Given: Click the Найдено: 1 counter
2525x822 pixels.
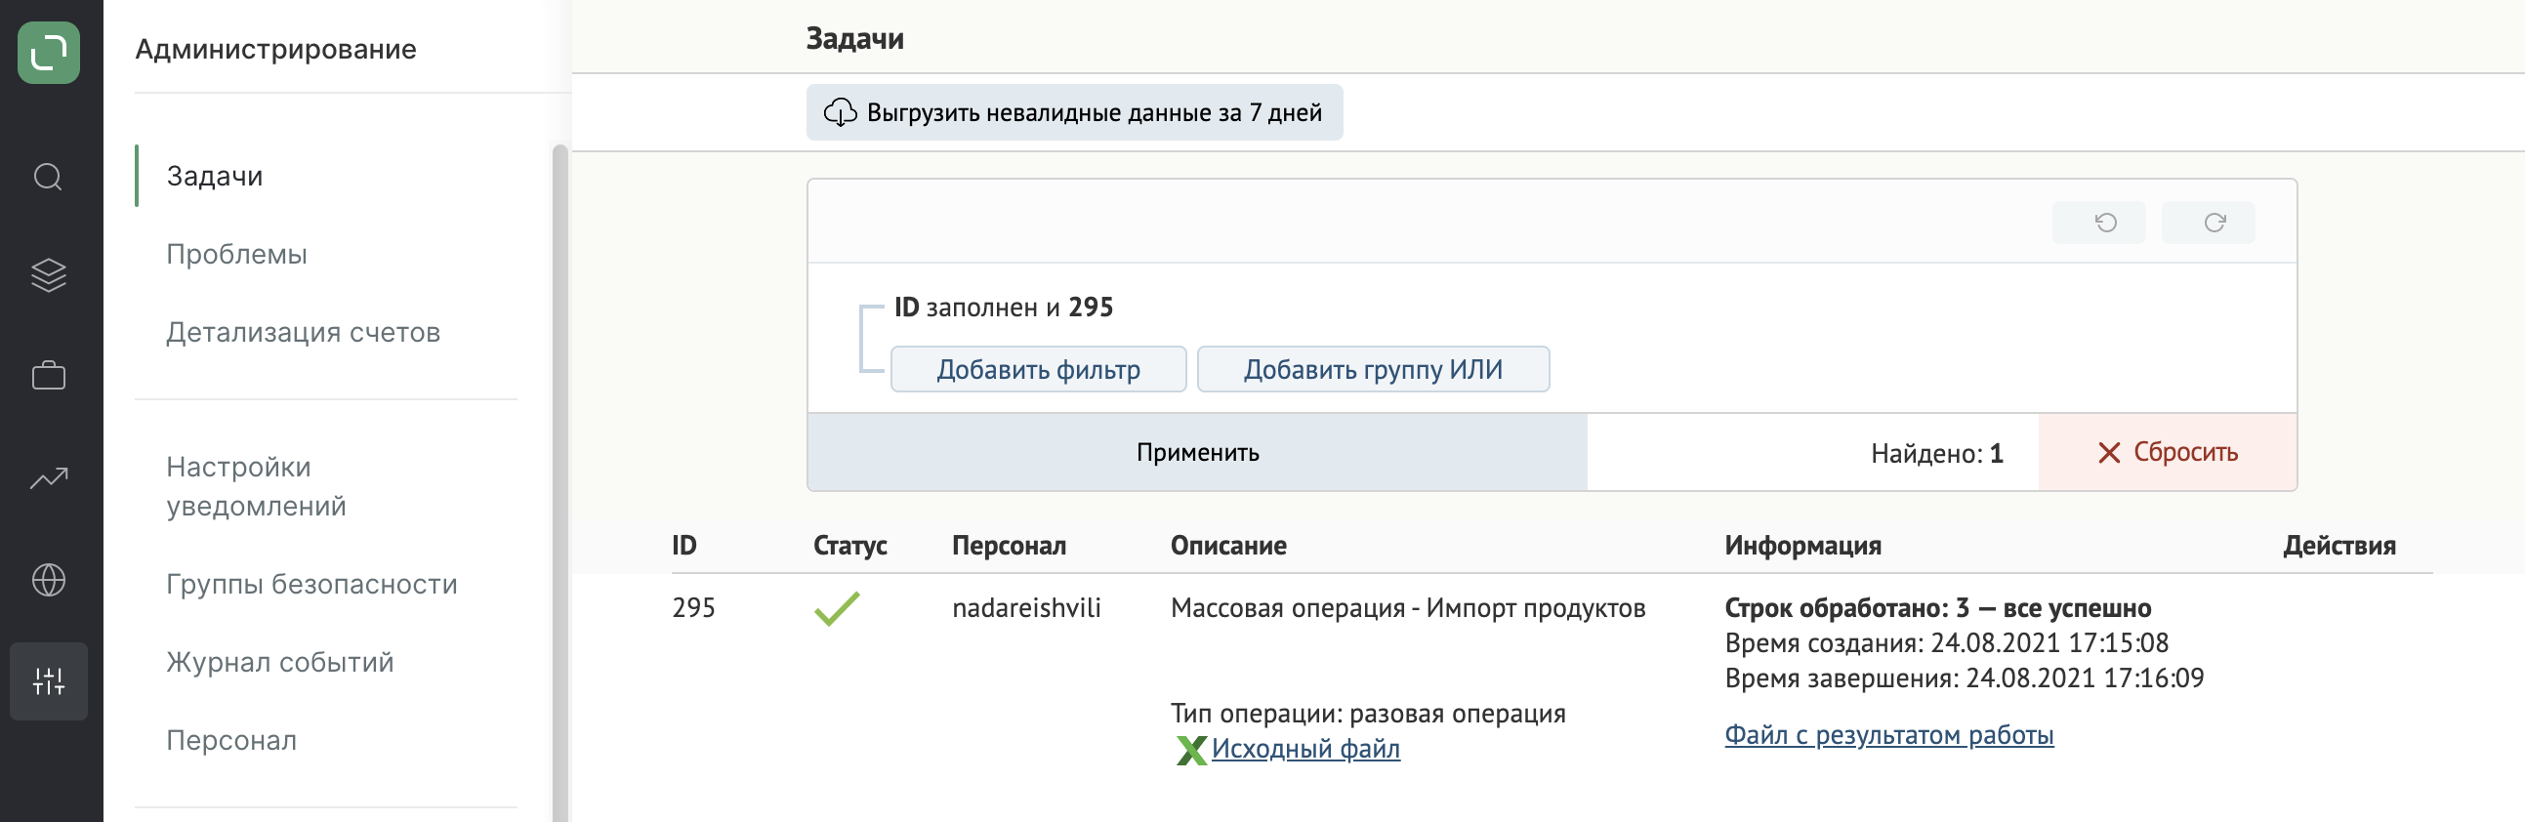Looking at the screenshot, I should coord(1936,454).
